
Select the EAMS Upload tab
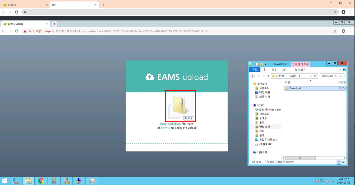pos(25,24)
